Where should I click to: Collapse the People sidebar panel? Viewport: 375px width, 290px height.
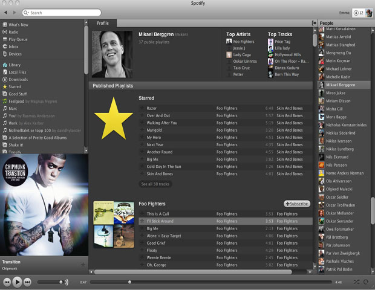pyautogui.click(x=314, y=23)
